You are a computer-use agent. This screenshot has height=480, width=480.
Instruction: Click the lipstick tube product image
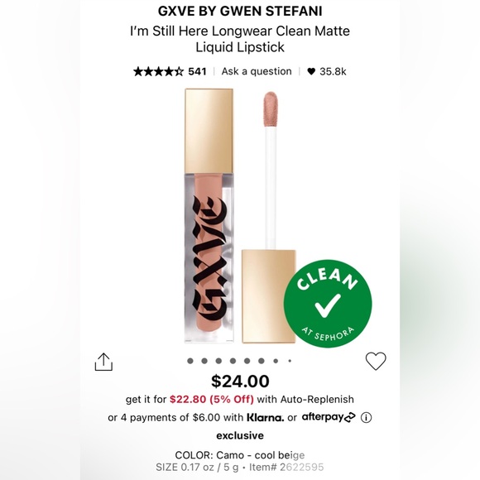(x=209, y=215)
